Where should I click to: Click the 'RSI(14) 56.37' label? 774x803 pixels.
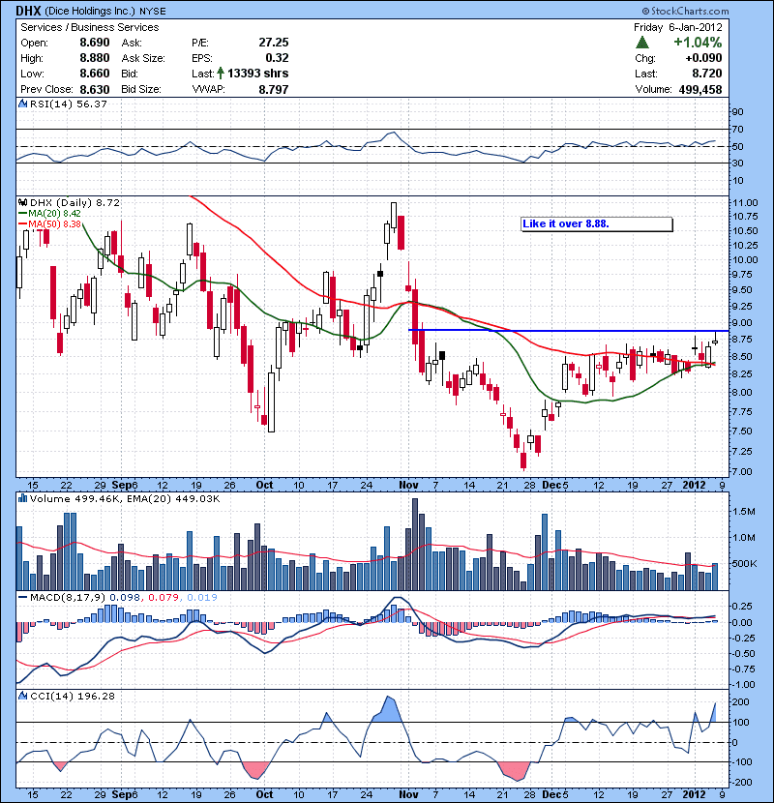pyautogui.click(x=68, y=104)
